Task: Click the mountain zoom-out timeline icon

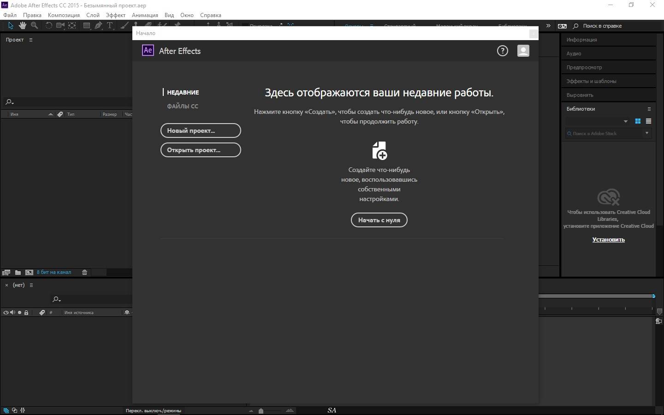Action: tap(251, 410)
